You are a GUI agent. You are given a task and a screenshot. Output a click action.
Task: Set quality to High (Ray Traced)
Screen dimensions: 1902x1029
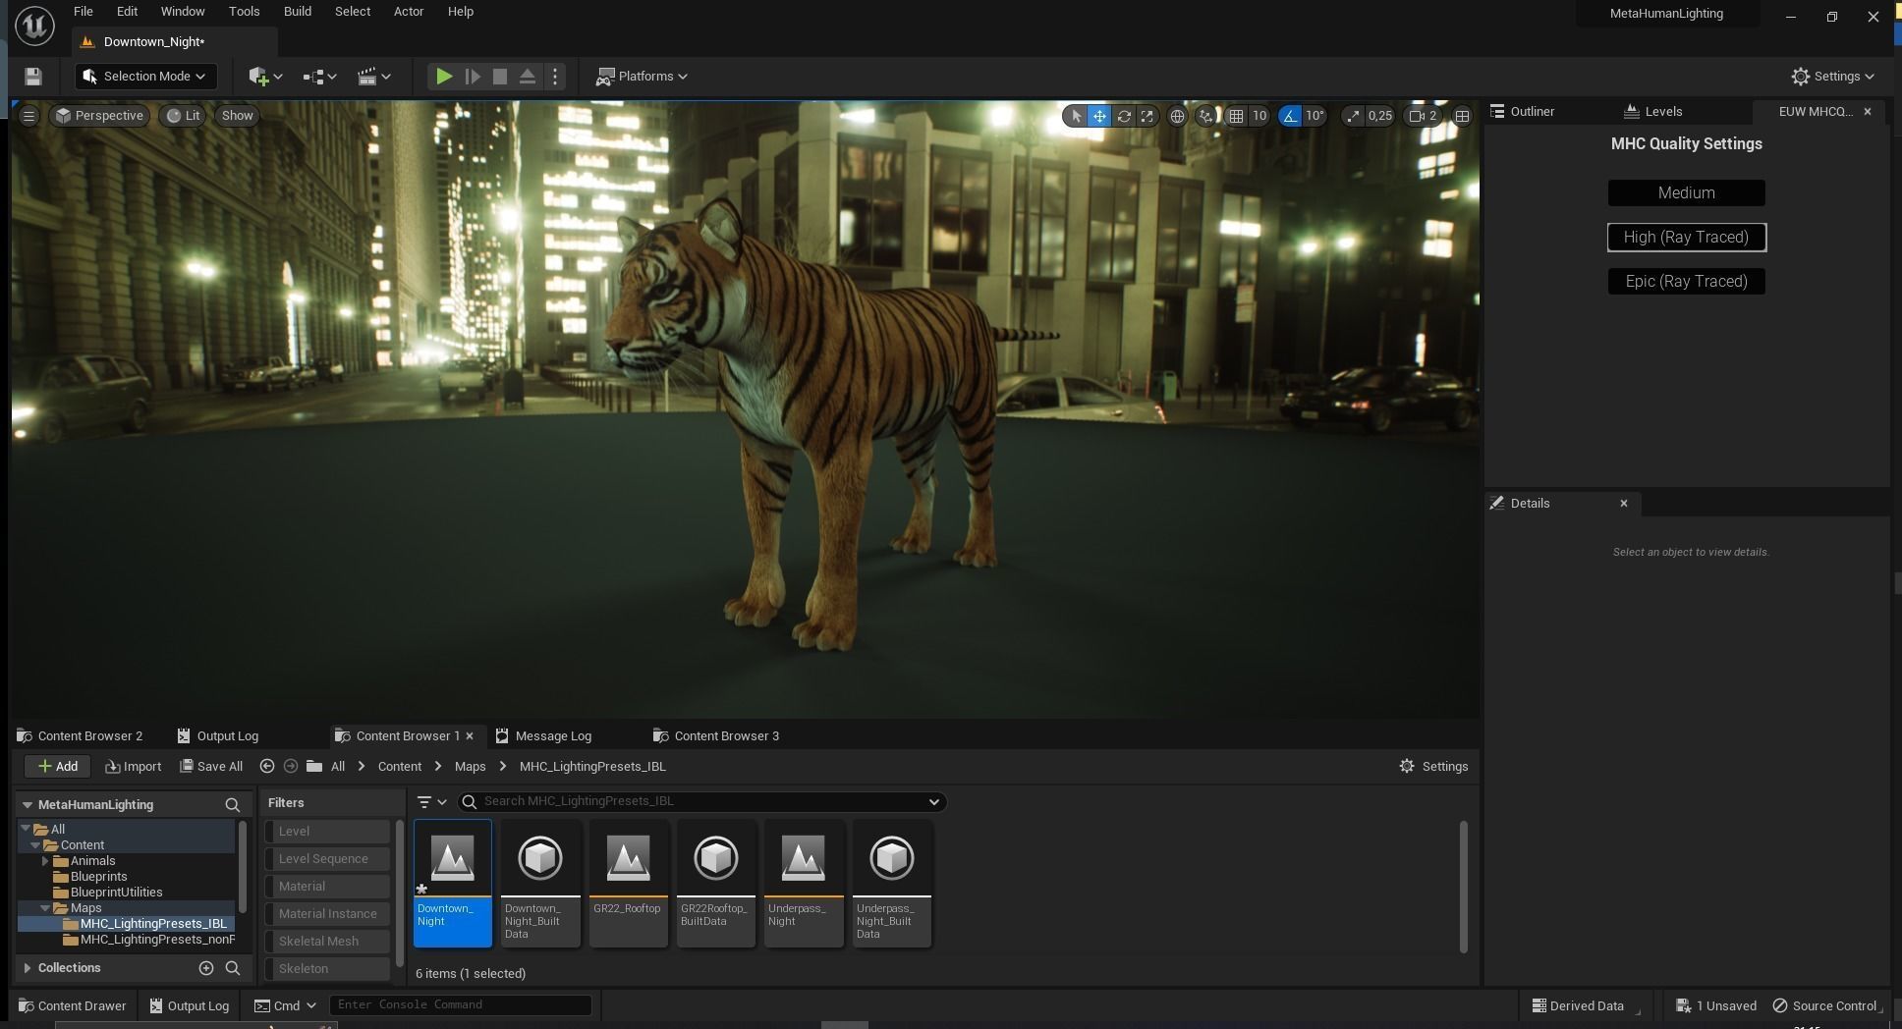tap(1686, 237)
